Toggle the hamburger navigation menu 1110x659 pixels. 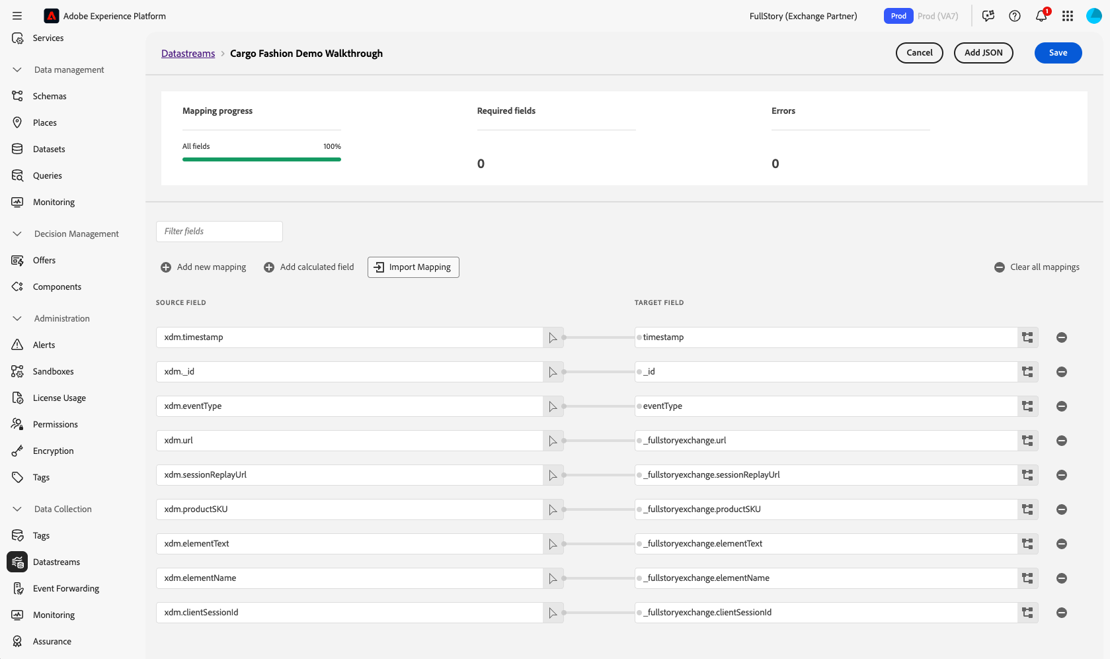tap(17, 16)
